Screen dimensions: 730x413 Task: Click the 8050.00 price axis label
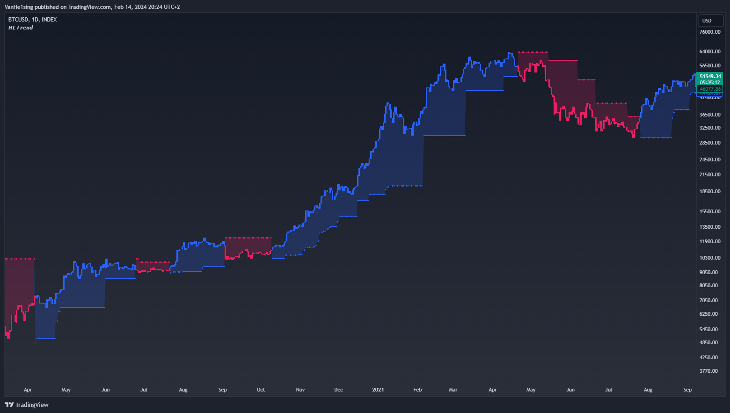tap(708, 285)
